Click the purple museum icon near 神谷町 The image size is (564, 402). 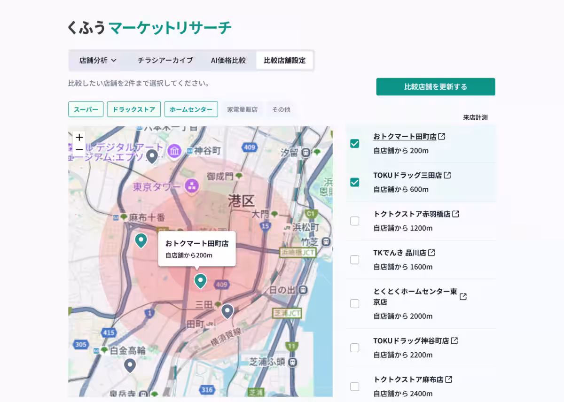pos(174,151)
